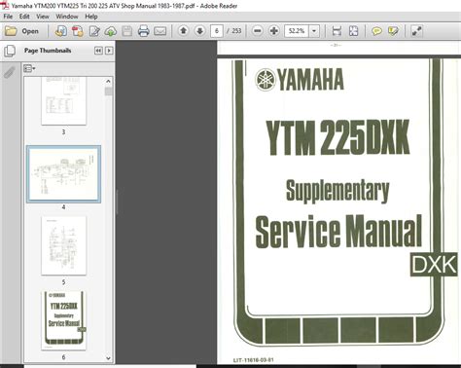Click the Open folder icon

pyautogui.click(x=11, y=31)
